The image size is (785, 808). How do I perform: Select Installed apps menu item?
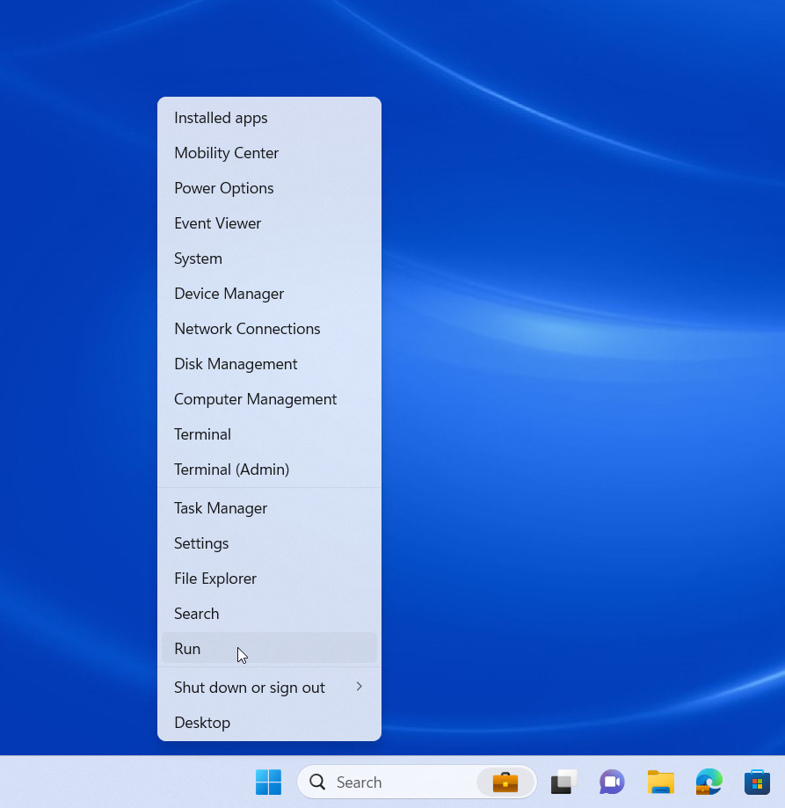pyautogui.click(x=221, y=118)
